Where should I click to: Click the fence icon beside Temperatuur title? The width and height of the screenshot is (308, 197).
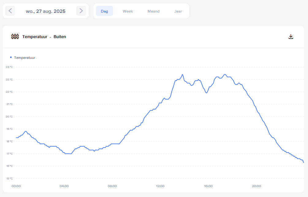pos(15,37)
